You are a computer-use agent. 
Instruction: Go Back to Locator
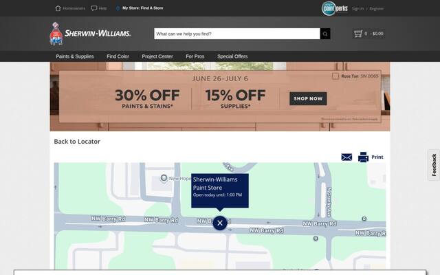point(77,142)
